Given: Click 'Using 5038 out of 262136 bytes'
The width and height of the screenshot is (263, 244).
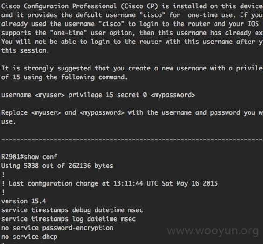Looking at the screenshot, I should pyautogui.click(x=57, y=166).
